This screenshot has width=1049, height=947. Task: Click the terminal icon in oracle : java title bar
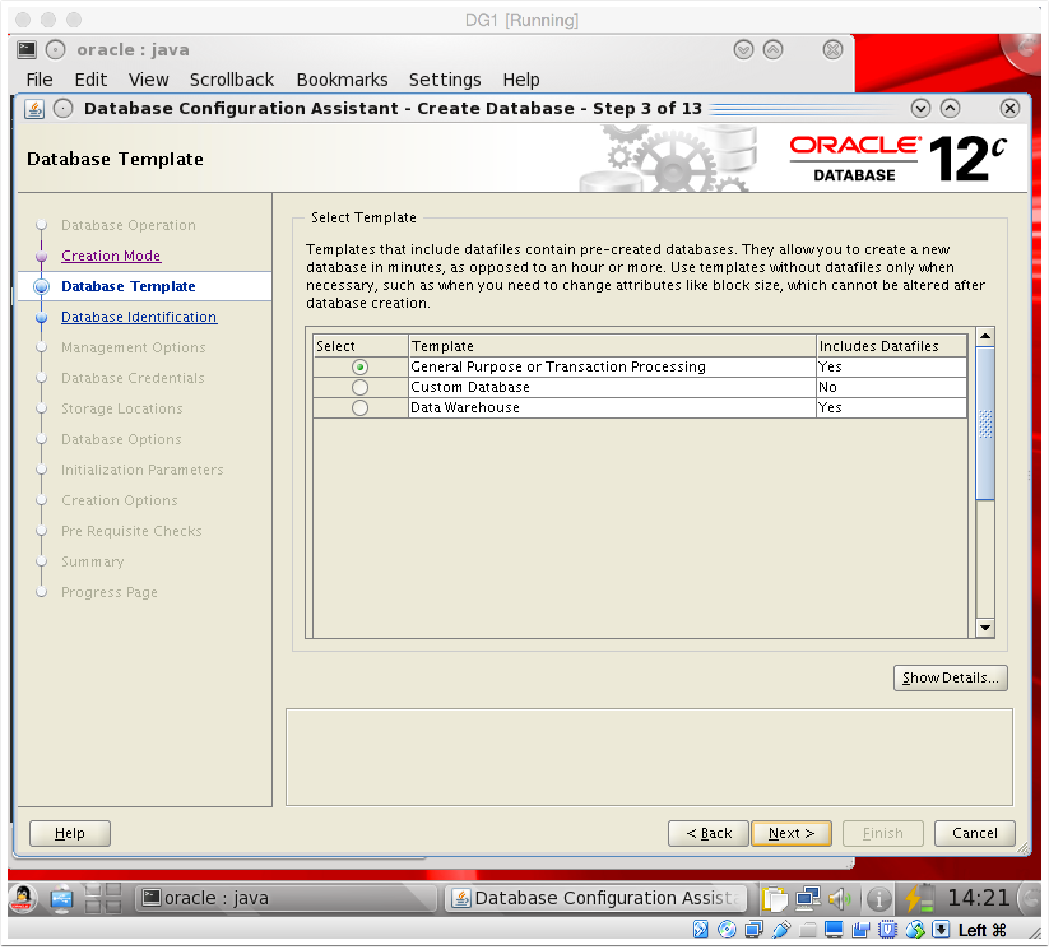pyautogui.click(x=27, y=50)
